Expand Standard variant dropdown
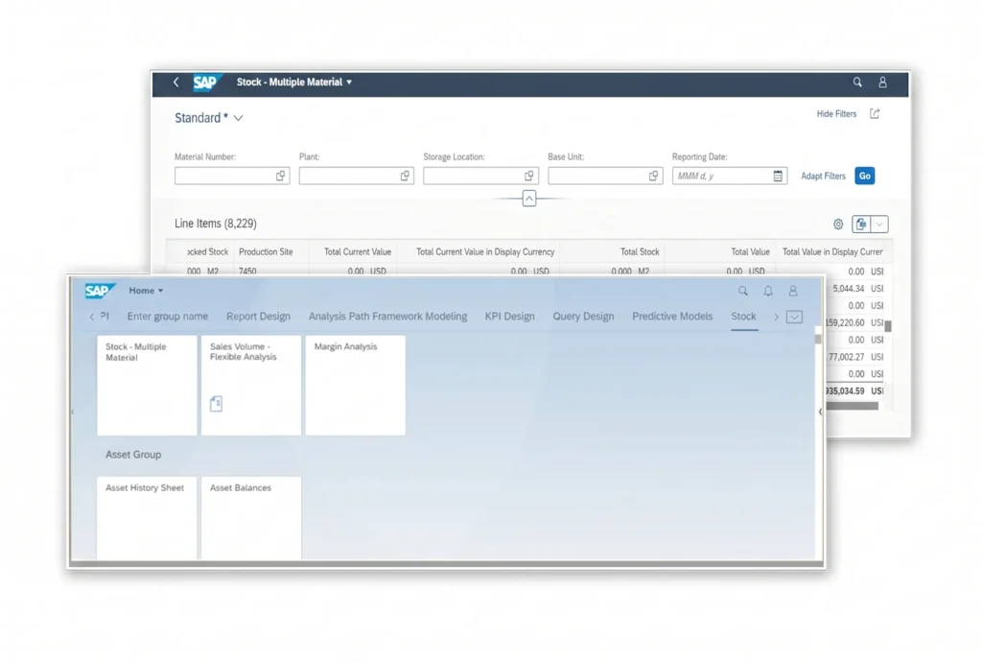Image resolution: width=982 pixels, height=662 pixels. 238,118
